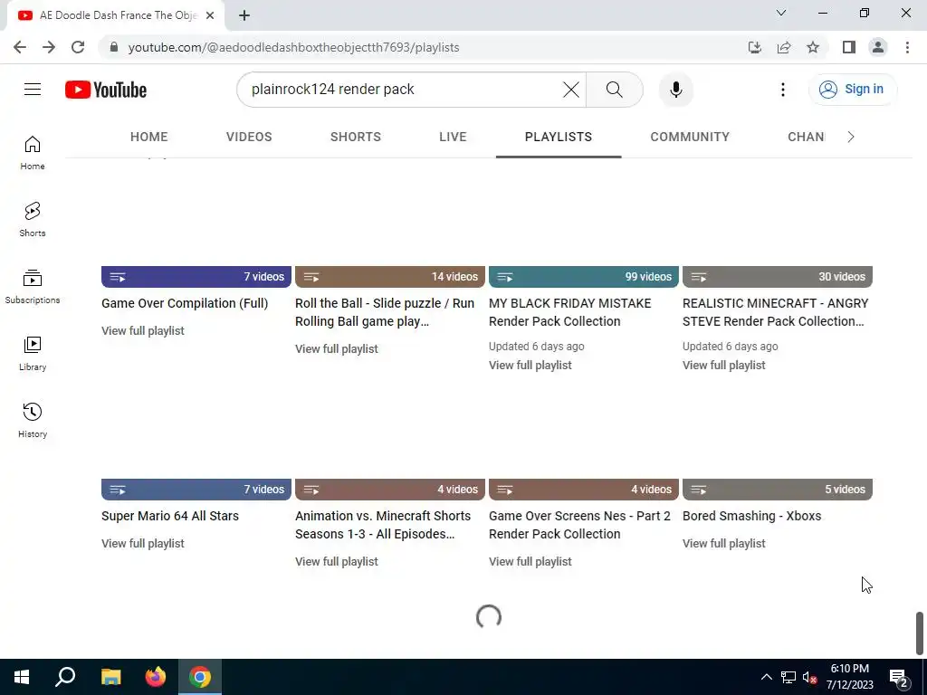Open the Chrome tab search chevron
This screenshot has width=927, height=695.
781,13
